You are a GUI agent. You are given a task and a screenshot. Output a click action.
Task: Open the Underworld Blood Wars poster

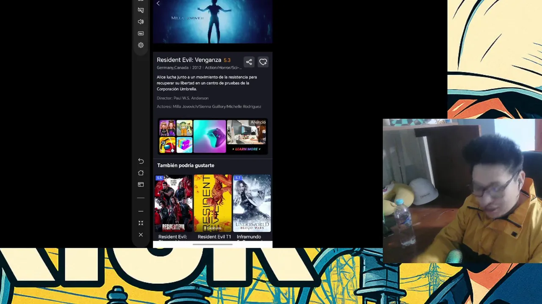252,203
